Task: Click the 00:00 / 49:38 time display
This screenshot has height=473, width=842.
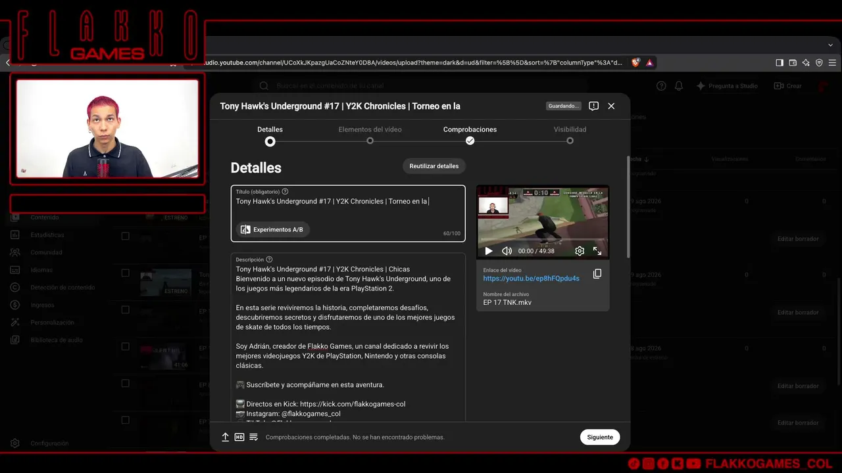Action: [536, 251]
